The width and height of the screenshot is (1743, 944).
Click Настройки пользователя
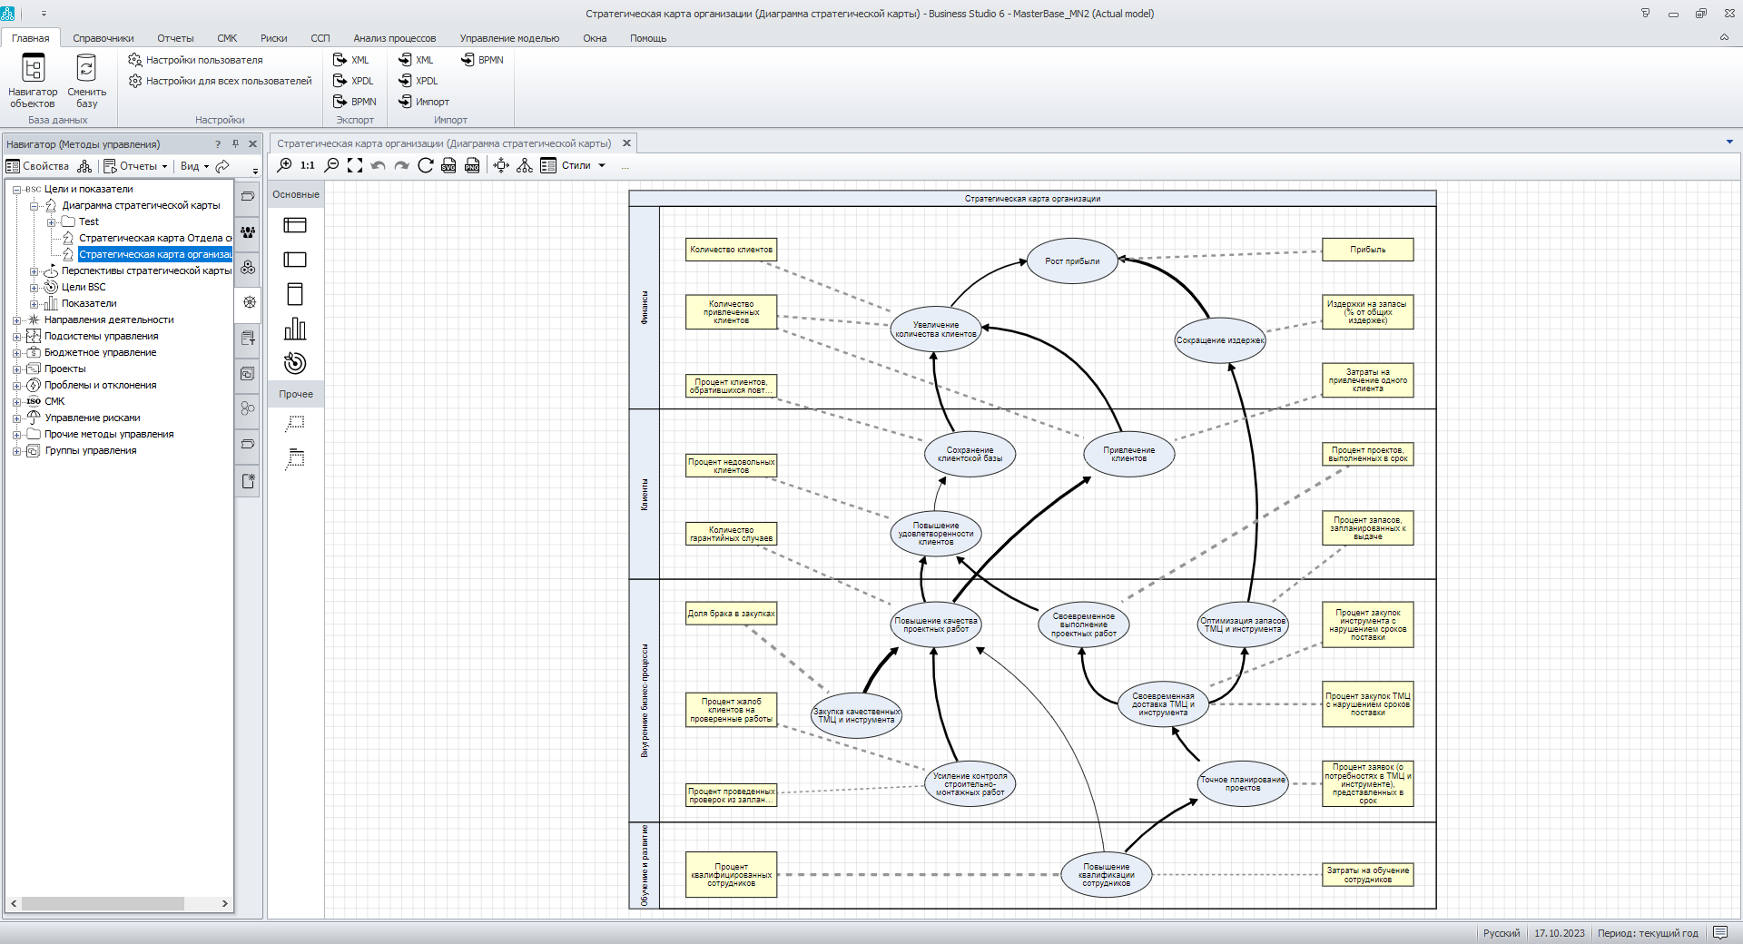(204, 60)
